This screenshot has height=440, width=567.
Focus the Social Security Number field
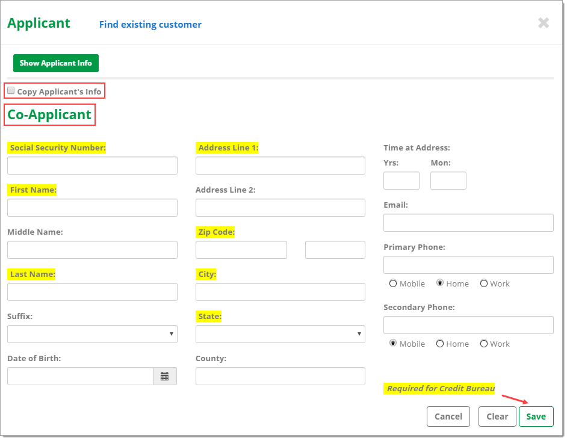[x=92, y=166]
